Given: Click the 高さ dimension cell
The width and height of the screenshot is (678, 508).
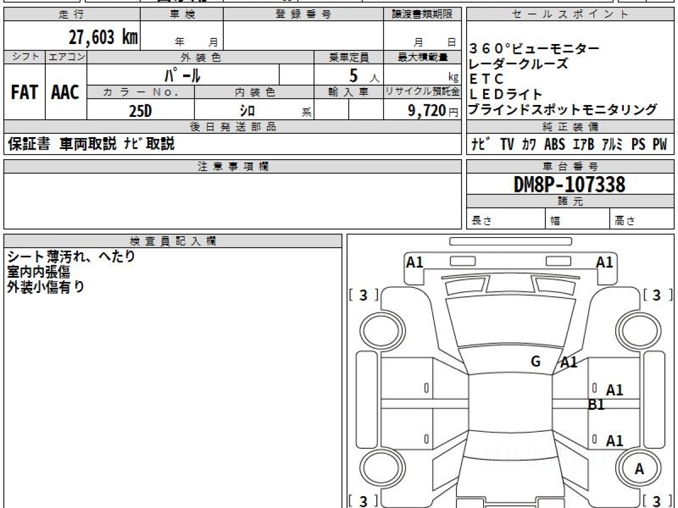Looking at the screenshot, I should [x=642, y=219].
